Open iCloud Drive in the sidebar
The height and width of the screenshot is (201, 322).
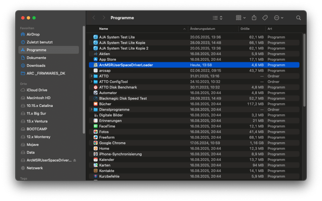49,90
